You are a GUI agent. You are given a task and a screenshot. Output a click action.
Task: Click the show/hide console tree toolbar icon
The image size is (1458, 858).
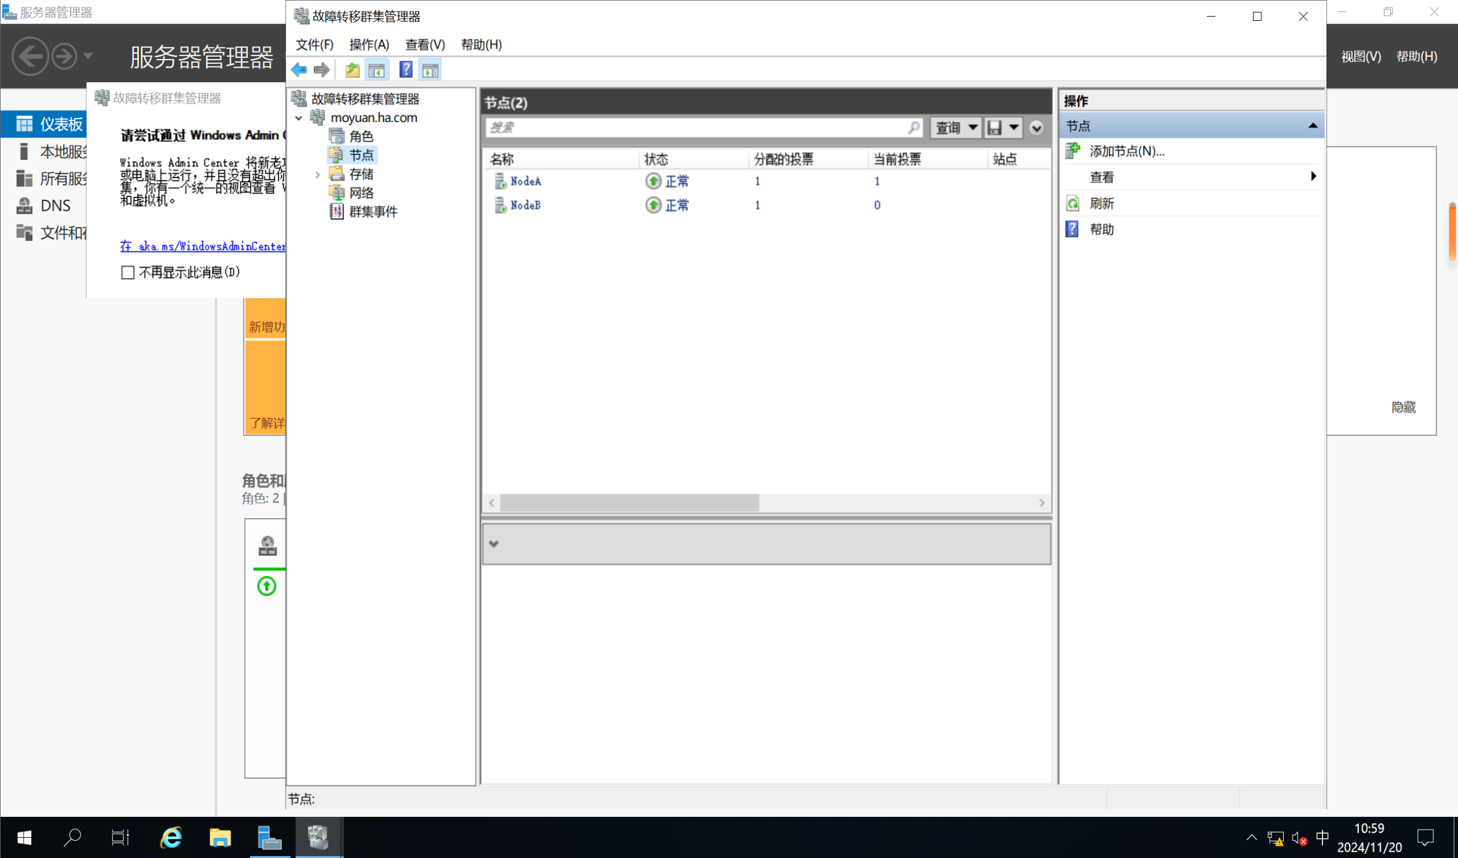tap(376, 70)
